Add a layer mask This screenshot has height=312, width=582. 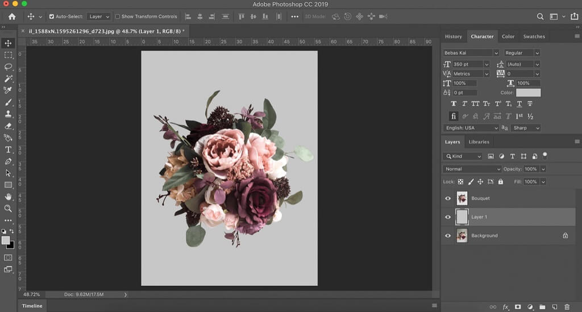point(518,307)
